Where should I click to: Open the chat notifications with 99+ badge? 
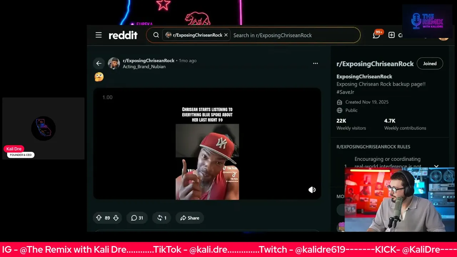coord(377,35)
